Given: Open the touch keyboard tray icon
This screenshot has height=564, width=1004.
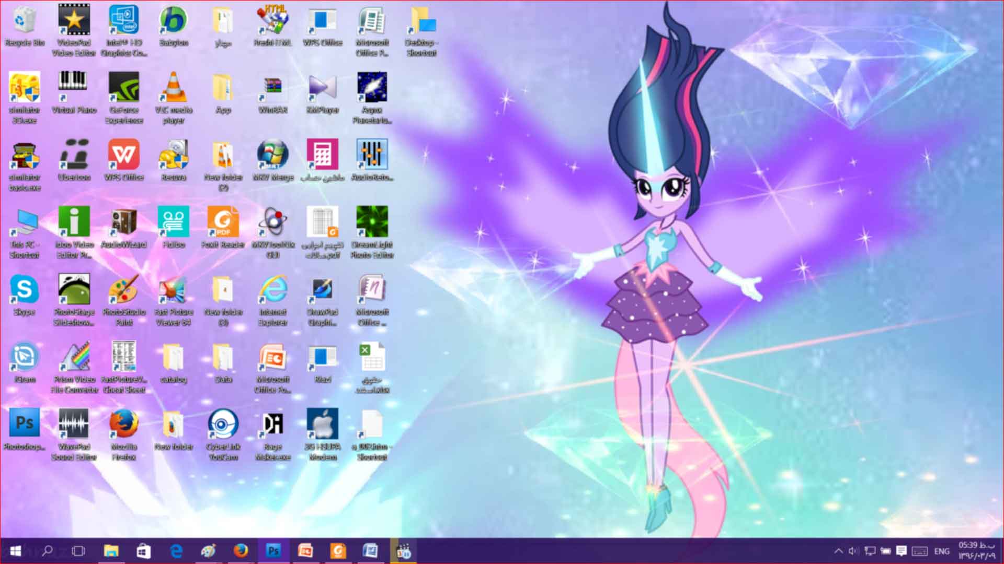Looking at the screenshot, I should (920, 551).
